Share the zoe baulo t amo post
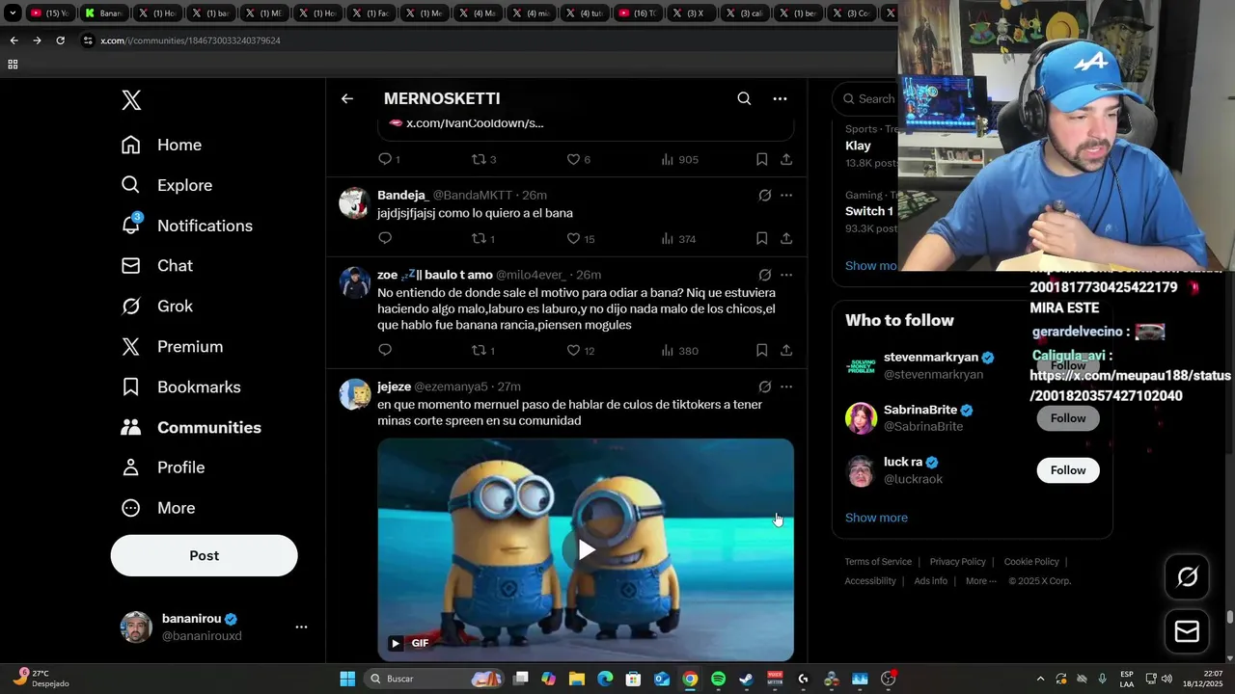 786,350
